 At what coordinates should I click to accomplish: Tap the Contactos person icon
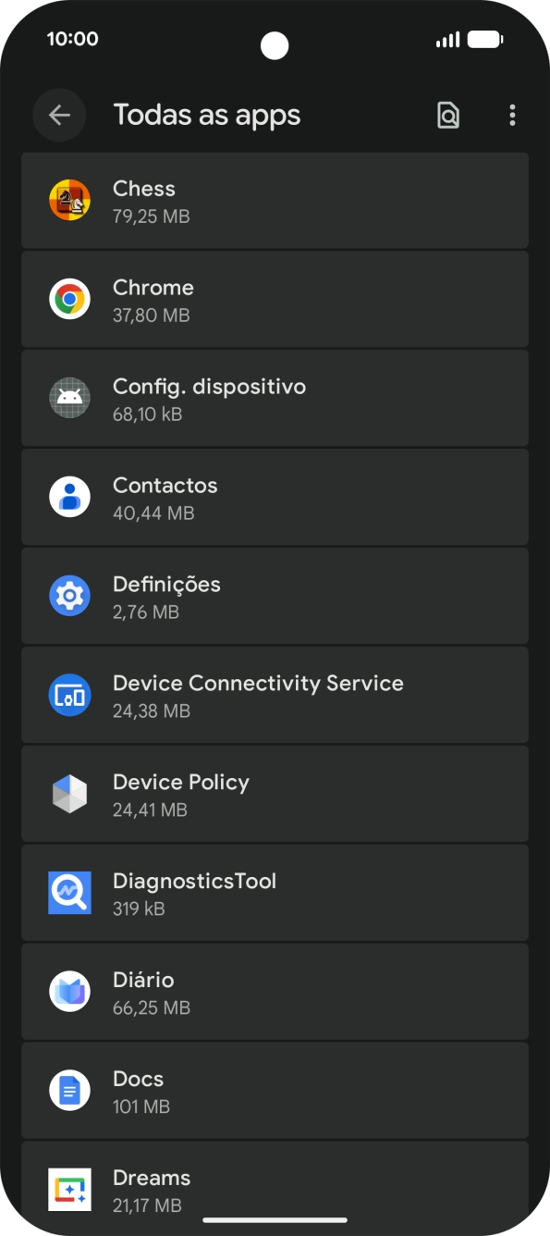pyautogui.click(x=69, y=498)
